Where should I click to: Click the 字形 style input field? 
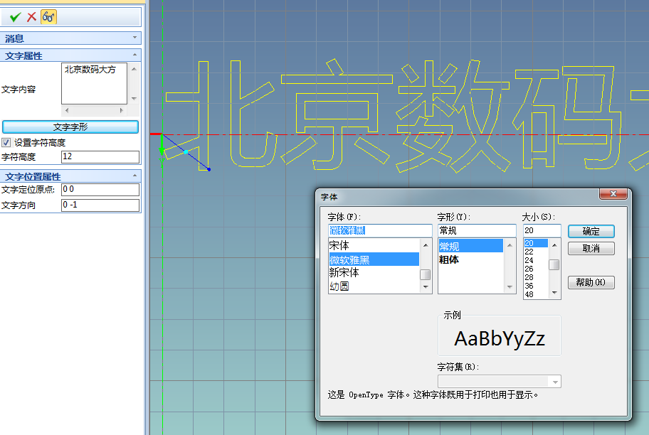[x=477, y=230]
